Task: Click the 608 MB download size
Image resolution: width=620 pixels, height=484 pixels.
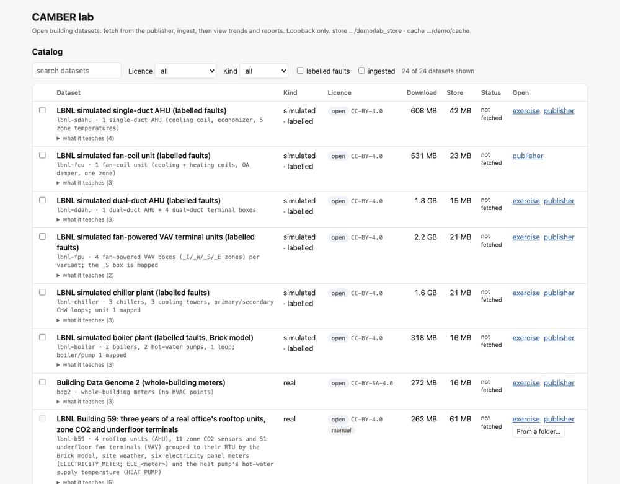Action: click(423, 111)
